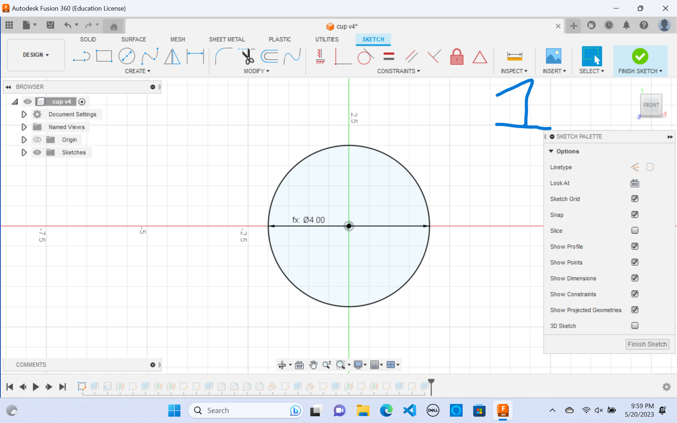
Task: Select the Trim scissors tool
Action: [247, 56]
